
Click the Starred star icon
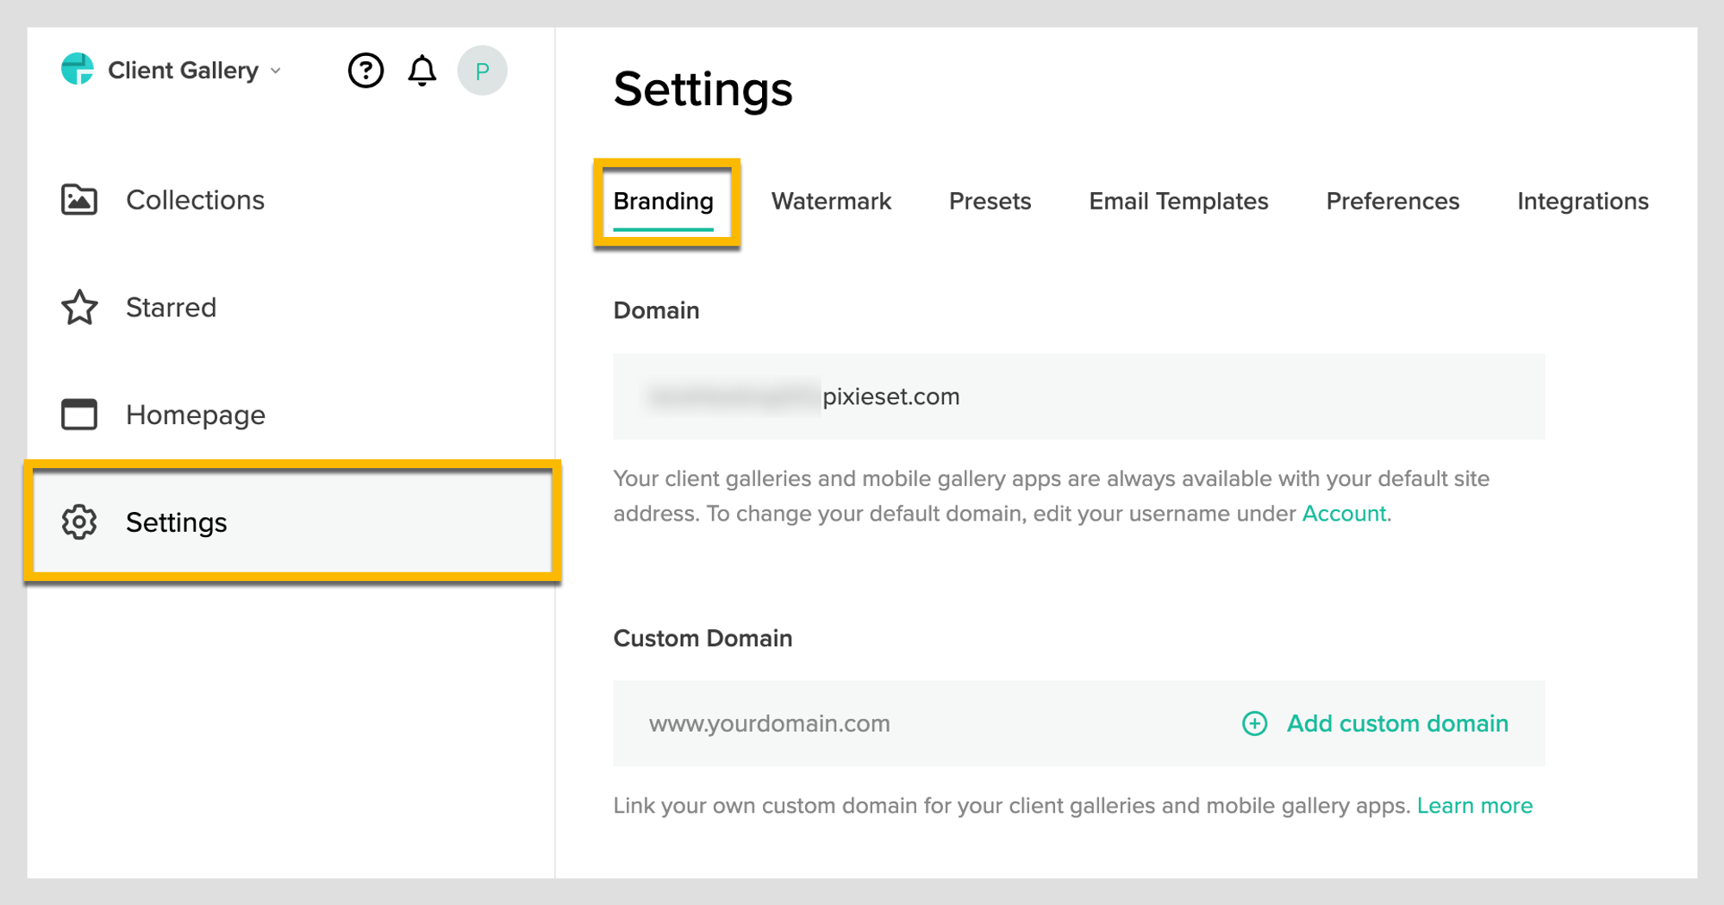click(79, 308)
